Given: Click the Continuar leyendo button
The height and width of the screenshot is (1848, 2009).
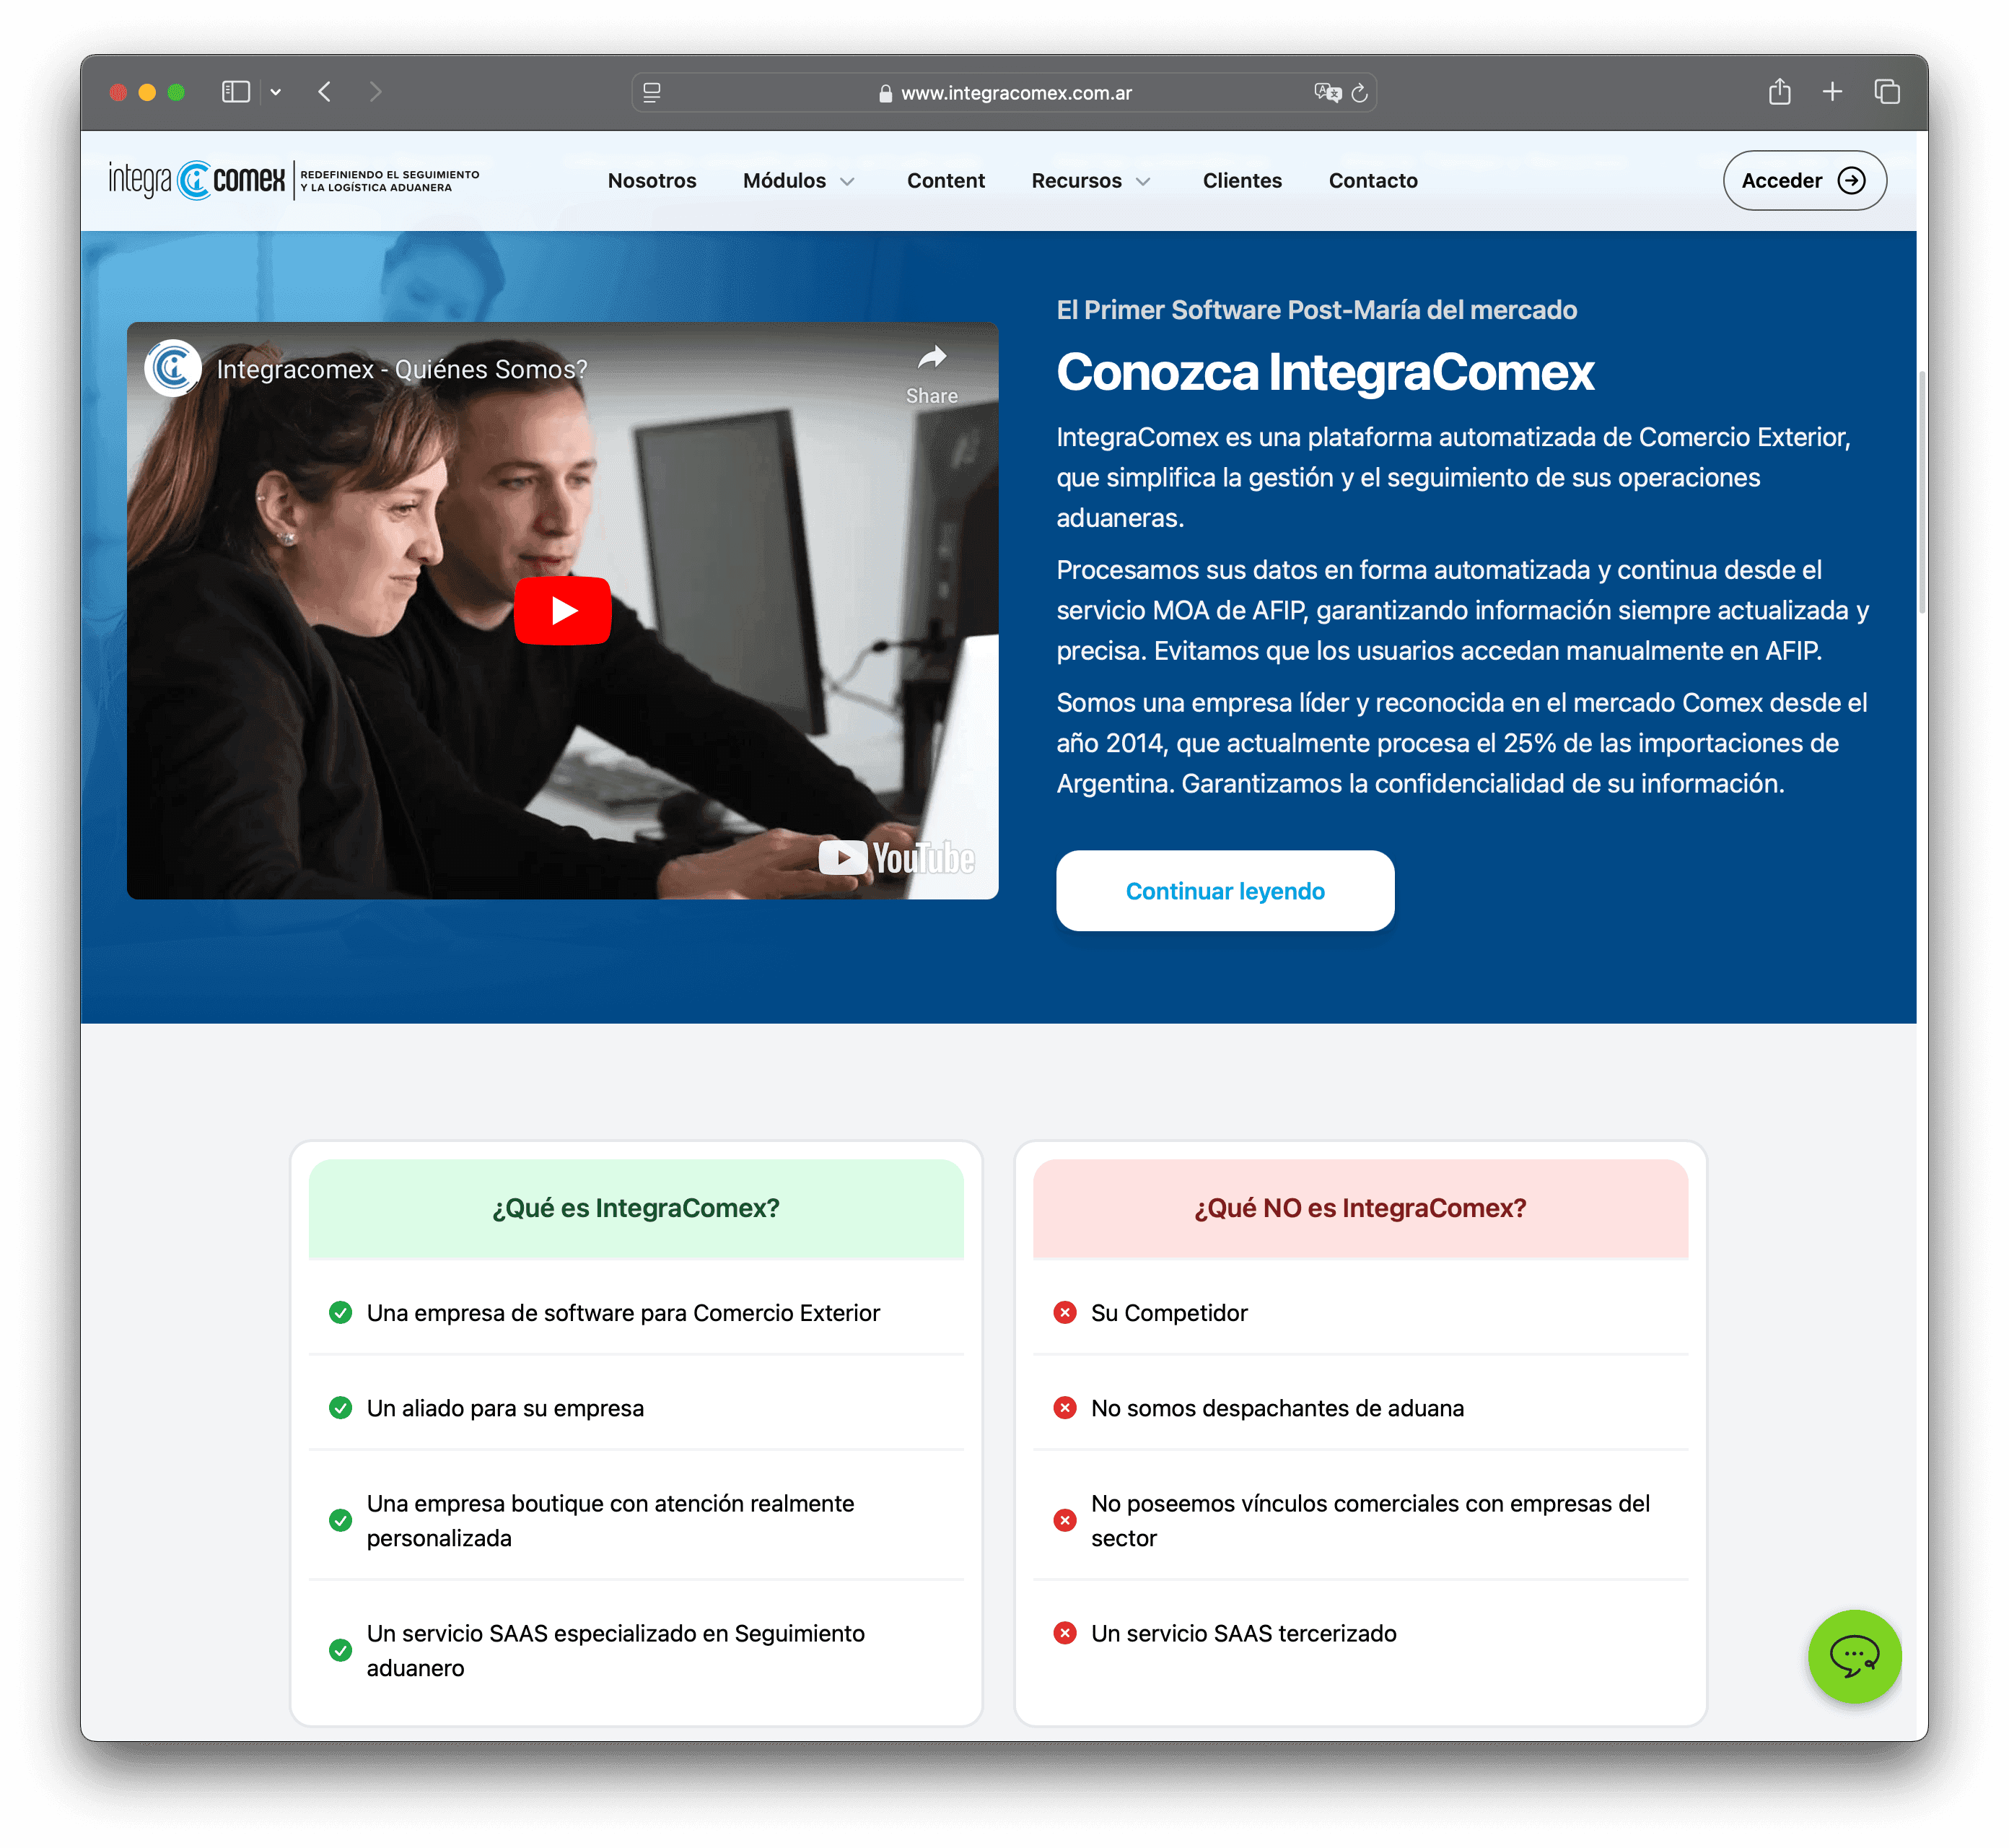Looking at the screenshot, I should click(1225, 891).
